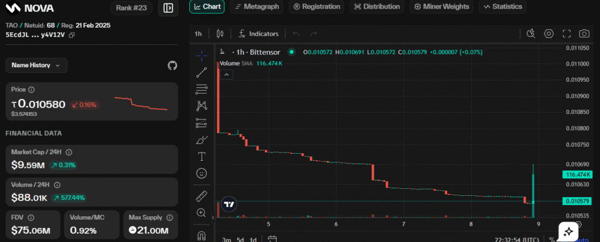Select the text annotation tool
Image resolution: width=600 pixels, height=242 pixels.
point(202,157)
